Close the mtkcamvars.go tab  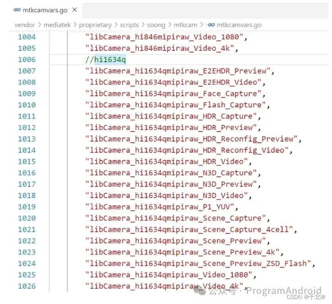(75, 10)
